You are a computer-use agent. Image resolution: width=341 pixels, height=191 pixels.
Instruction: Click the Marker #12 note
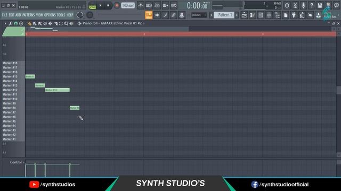point(58,90)
